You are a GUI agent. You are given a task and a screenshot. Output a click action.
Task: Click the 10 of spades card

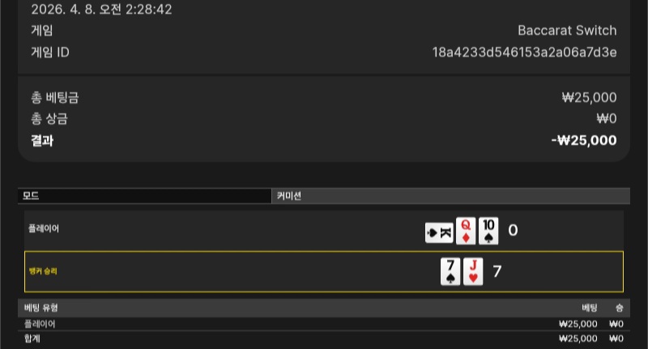click(488, 231)
